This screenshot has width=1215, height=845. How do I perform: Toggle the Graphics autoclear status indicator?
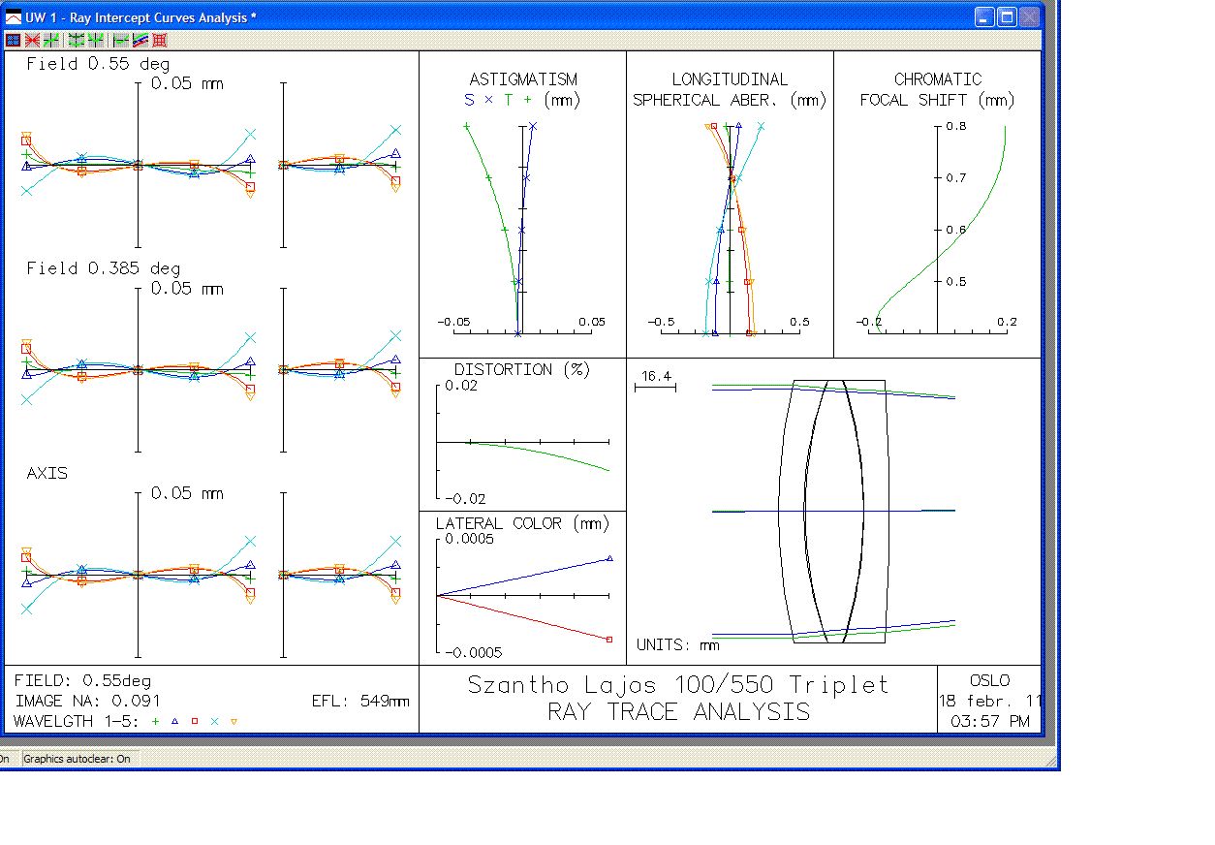(77, 759)
